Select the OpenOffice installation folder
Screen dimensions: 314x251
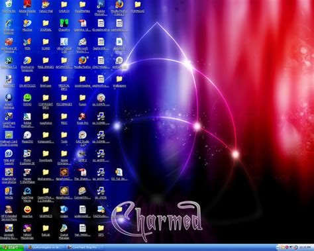point(46,195)
